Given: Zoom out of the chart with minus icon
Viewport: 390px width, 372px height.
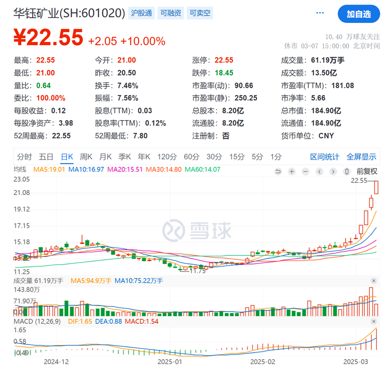Looking at the screenshot, I should pyautogui.click(x=305, y=172).
